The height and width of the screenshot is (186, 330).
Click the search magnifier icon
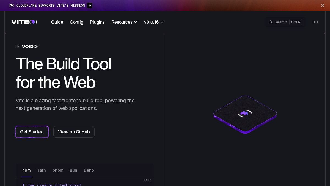coord(271,22)
